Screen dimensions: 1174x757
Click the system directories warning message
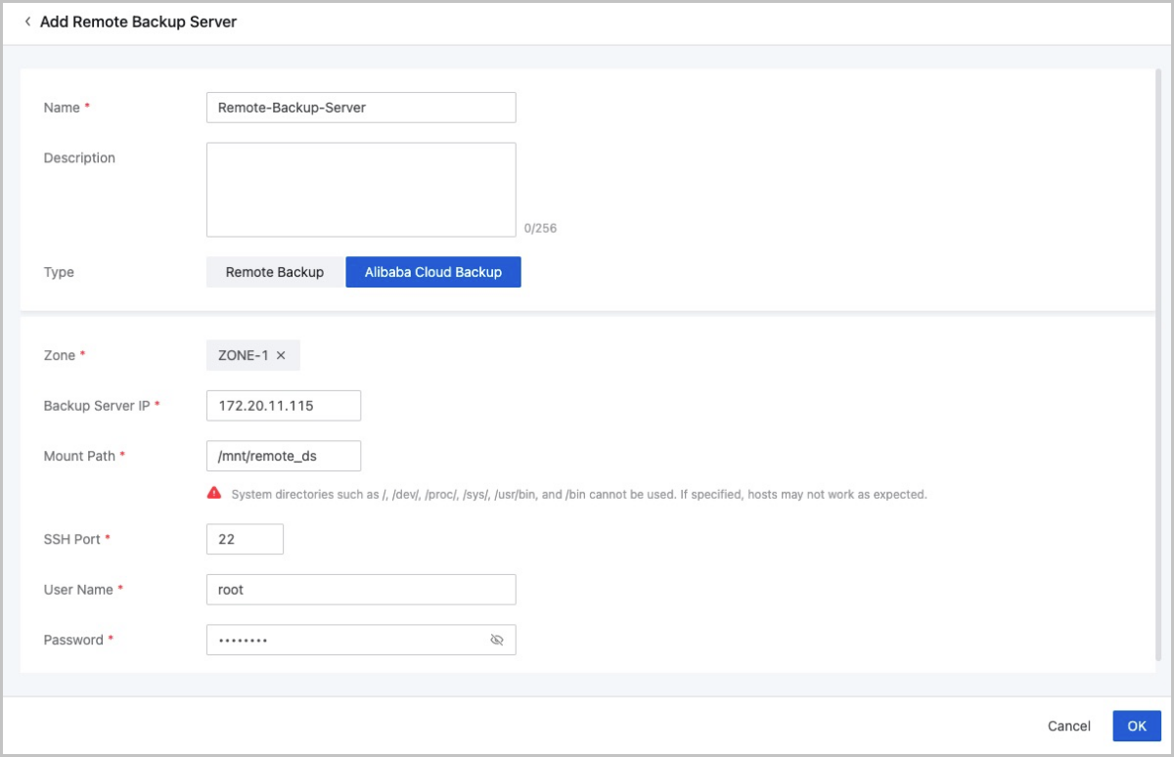tap(578, 495)
